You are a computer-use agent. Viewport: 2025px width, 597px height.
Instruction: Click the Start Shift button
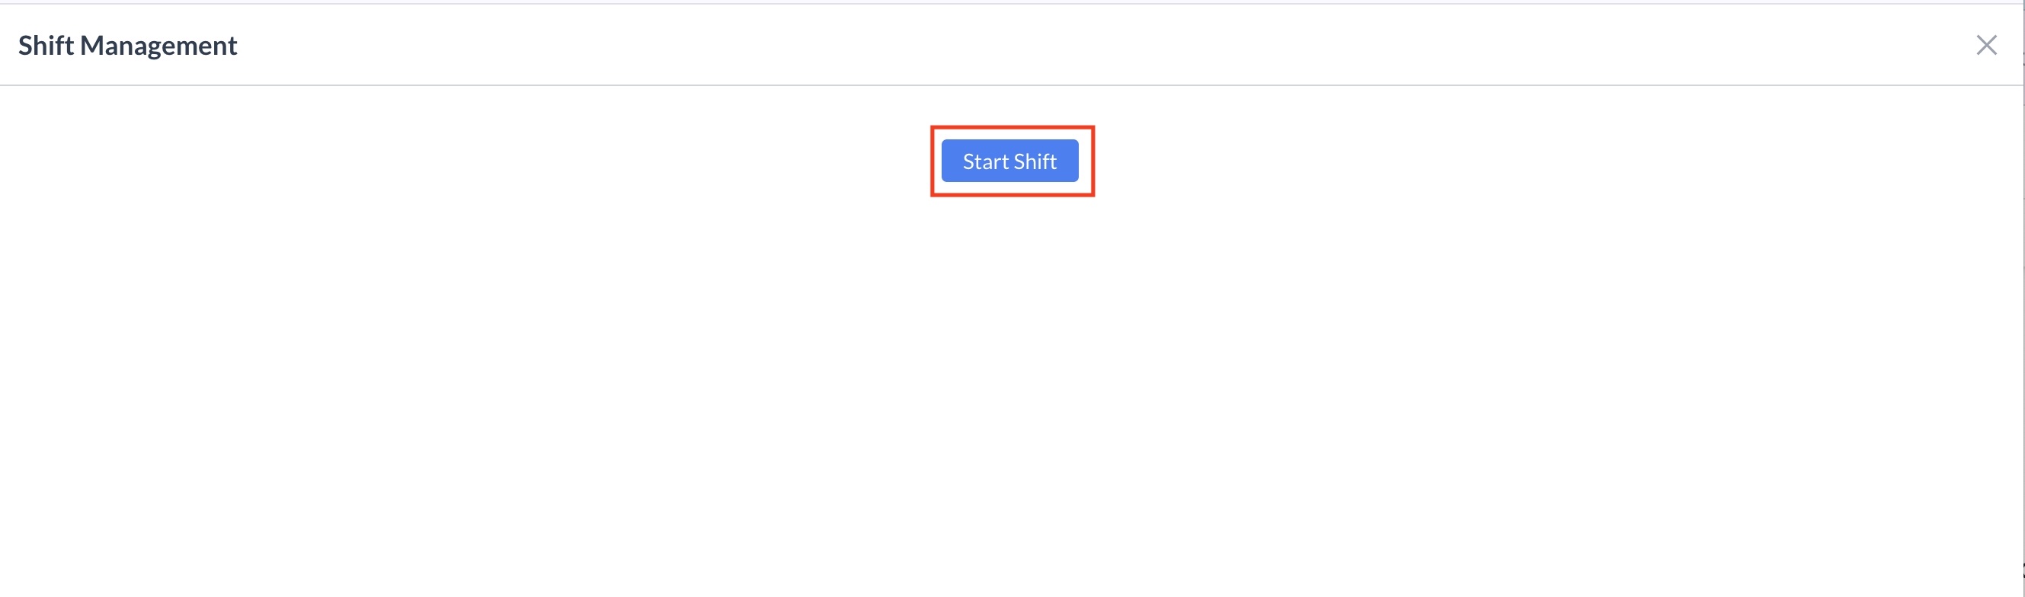coord(1009,161)
